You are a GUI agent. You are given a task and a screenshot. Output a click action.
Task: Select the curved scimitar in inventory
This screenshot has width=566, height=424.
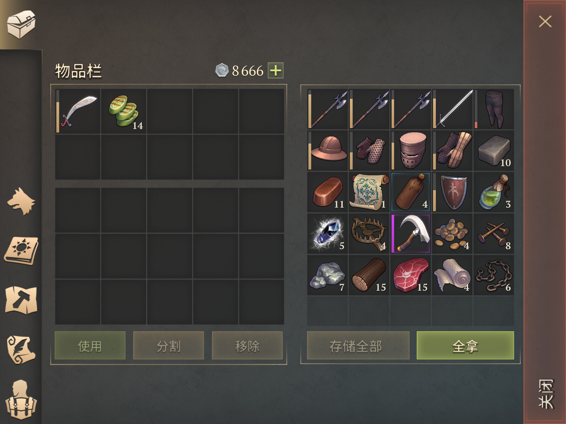click(x=78, y=111)
